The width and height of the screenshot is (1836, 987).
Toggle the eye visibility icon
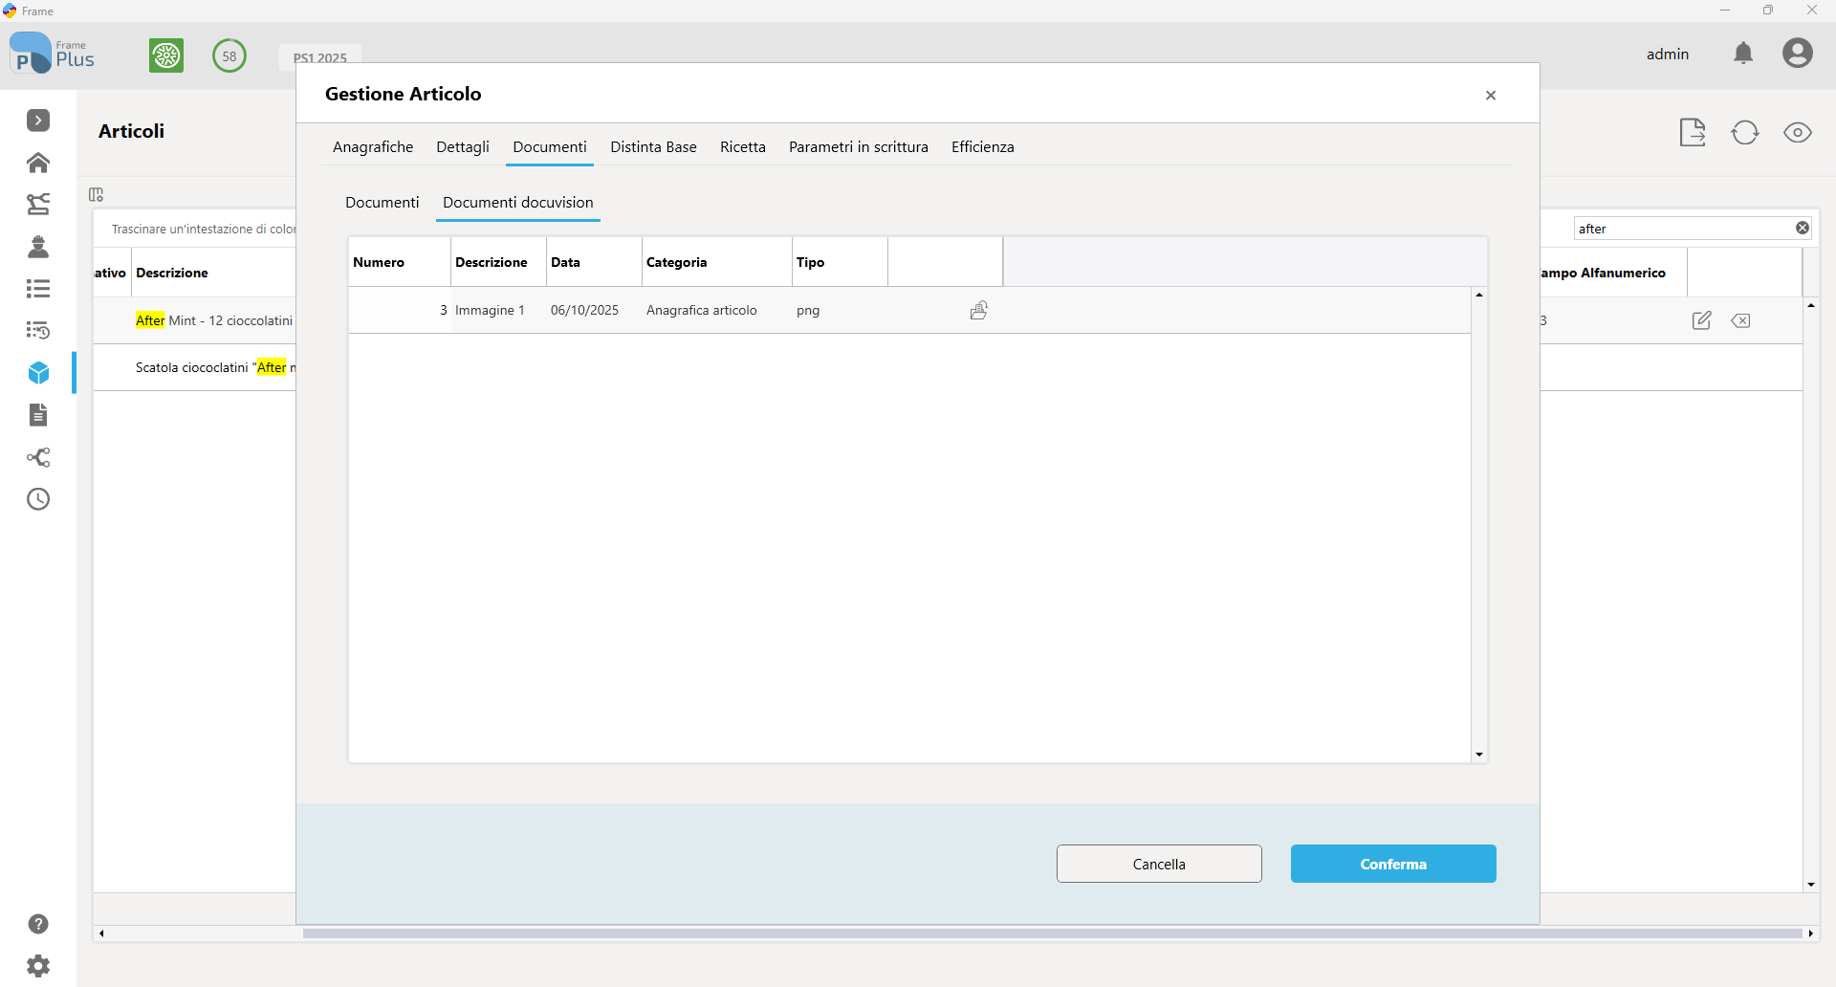pos(1798,133)
